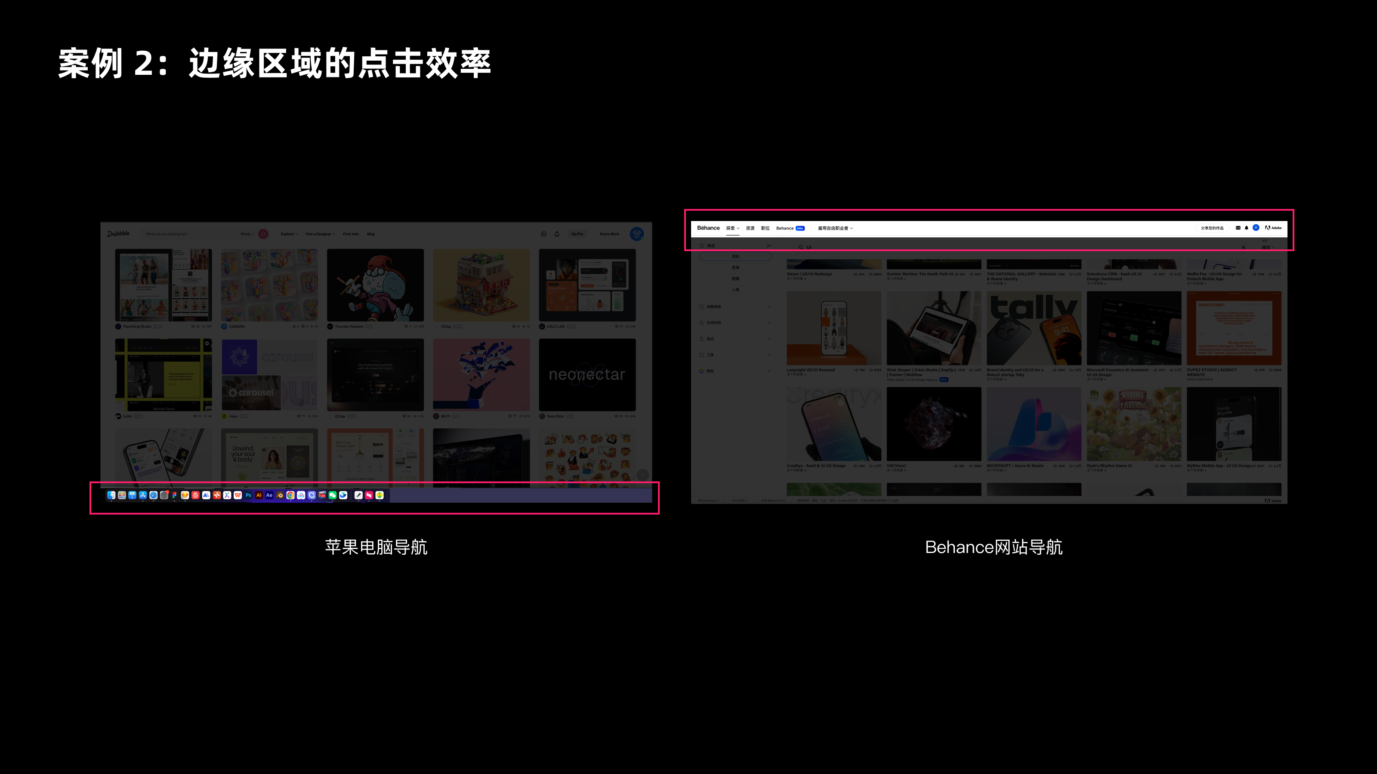The image size is (1377, 774).
Task: Open the Behance 职位 tab
Action: [766, 229]
